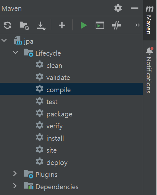
Task: Reload all Maven projects
Action: click(7, 25)
